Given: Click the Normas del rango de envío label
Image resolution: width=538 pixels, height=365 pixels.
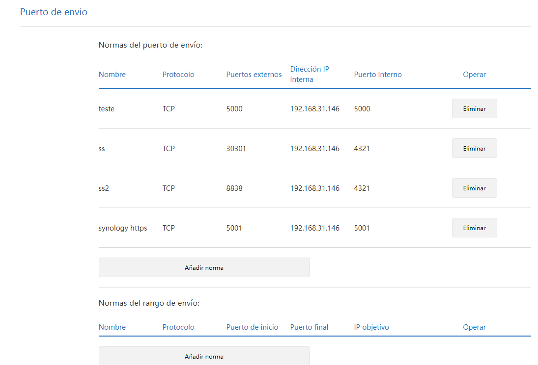Looking at the screenshot, I should (x=149, y=303).
